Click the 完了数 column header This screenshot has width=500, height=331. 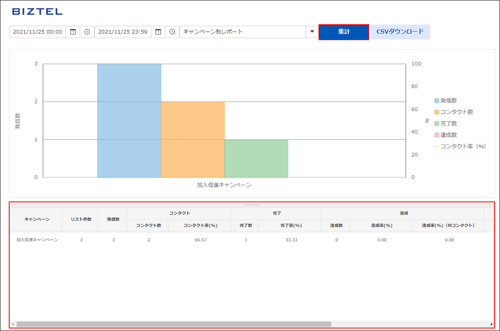[245, 226]
